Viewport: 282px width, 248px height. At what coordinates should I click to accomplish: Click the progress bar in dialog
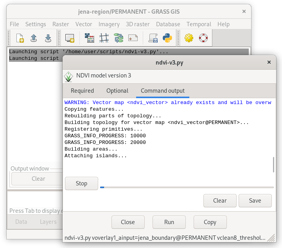coord(187,187)
